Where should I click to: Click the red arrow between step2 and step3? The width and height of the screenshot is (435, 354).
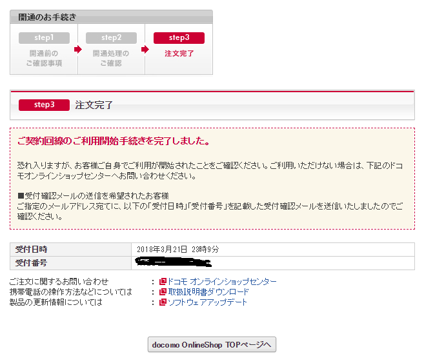pyautogui.click(x=145, y=49)
